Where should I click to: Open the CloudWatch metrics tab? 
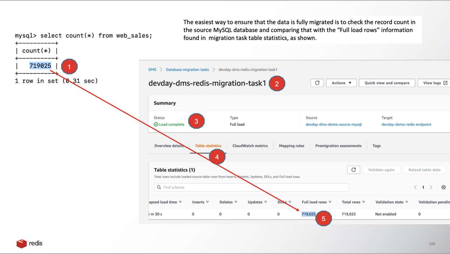click(250, 146)
